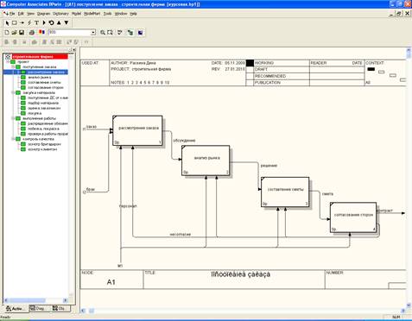Click the Print icon in toolbar

point(32,33)
